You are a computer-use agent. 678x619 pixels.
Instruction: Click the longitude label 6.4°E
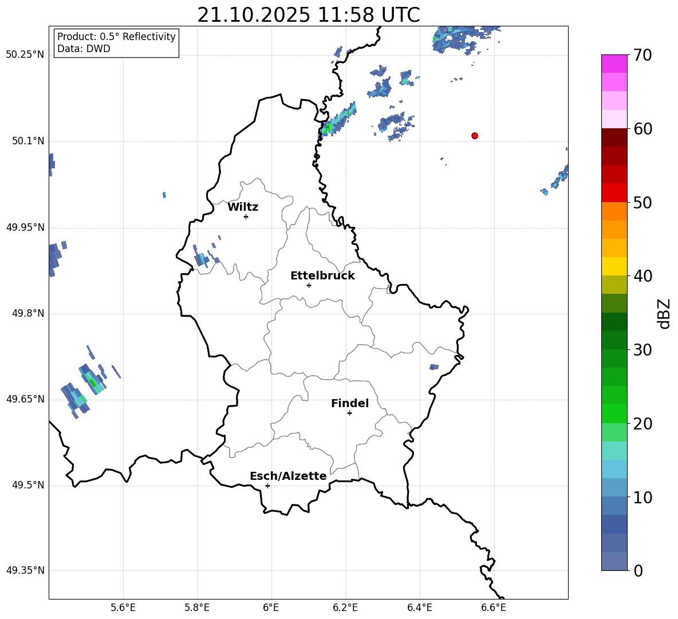[x=419, y=608]
